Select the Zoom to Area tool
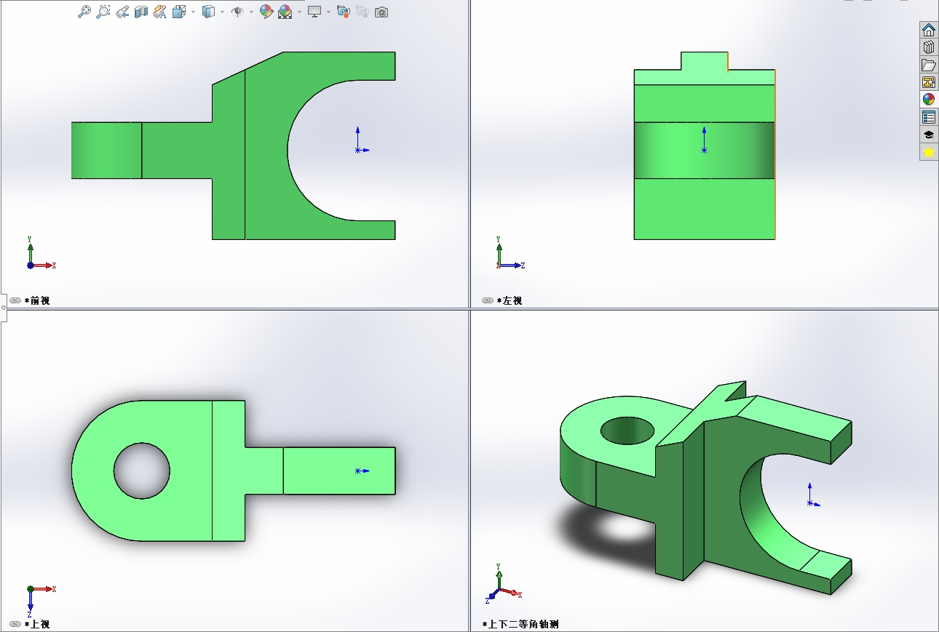This screenshot has height=632, width=939. pos(103,12)
